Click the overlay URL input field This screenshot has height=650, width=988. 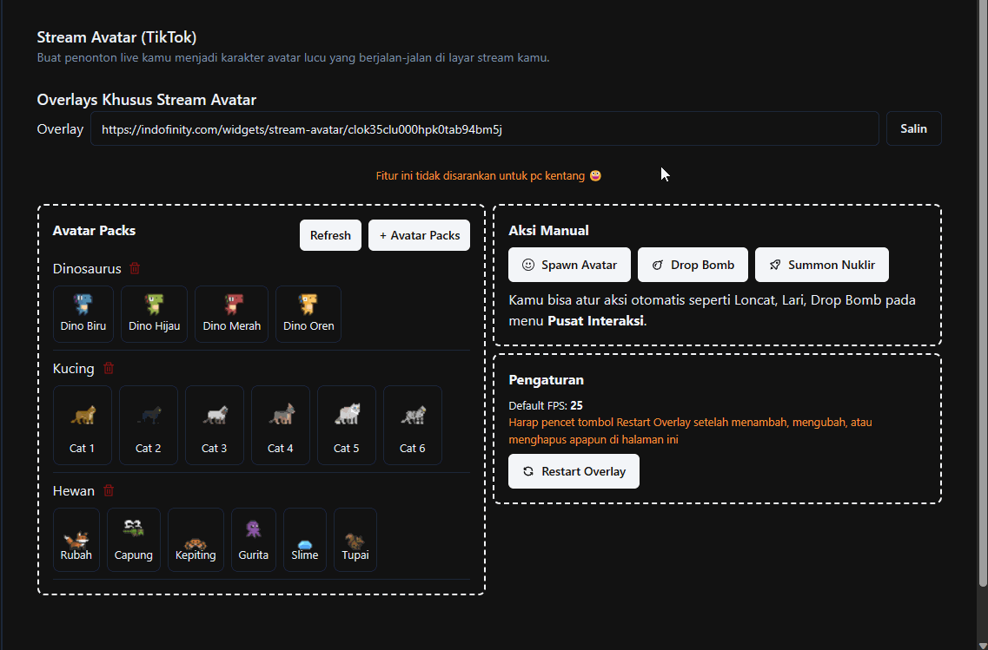(x=484, y=128)
